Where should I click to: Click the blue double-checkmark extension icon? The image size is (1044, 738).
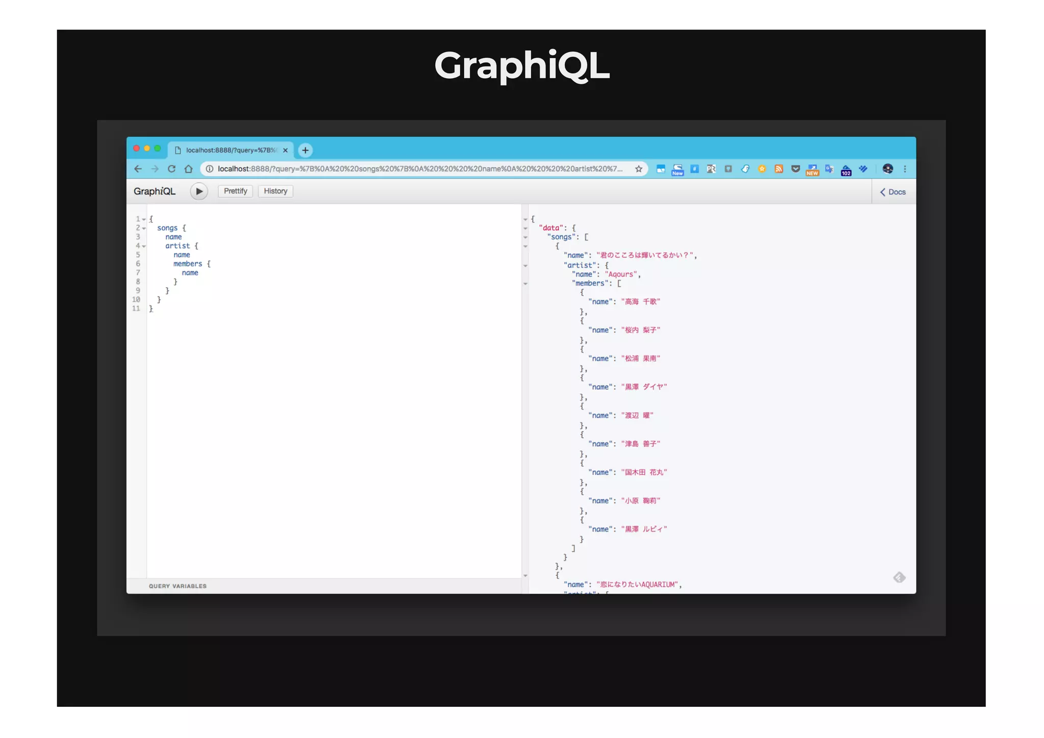pos(863,169)
